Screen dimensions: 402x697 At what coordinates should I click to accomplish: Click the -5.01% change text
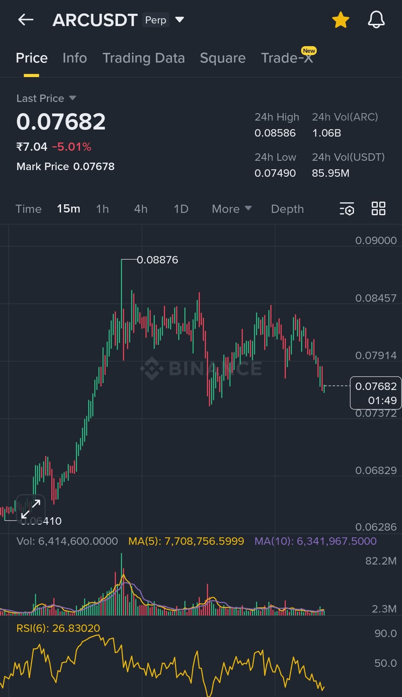click(x=72, y=147)
